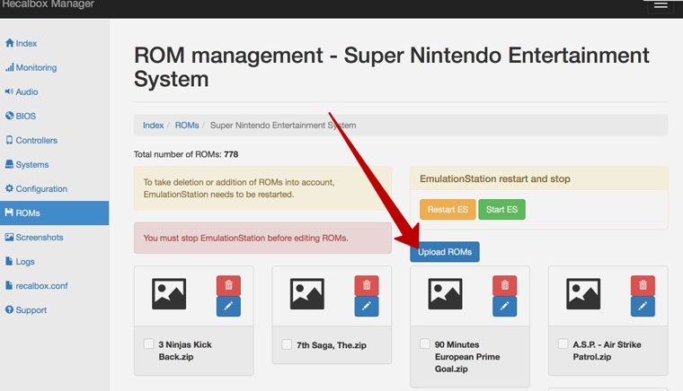
Task: Follow the ROMs breadcrumb link
Action: click(187, 126)
